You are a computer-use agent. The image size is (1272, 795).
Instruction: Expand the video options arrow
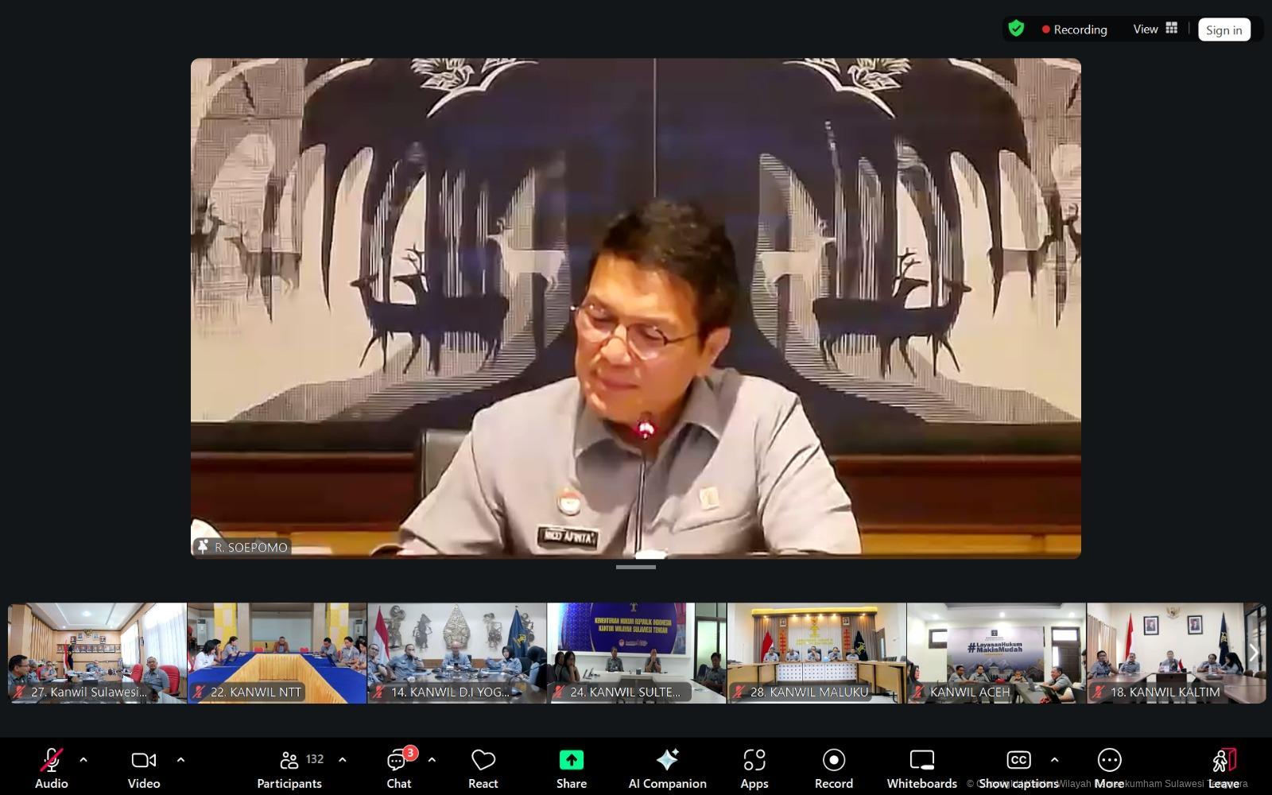(x=180, y=760)
